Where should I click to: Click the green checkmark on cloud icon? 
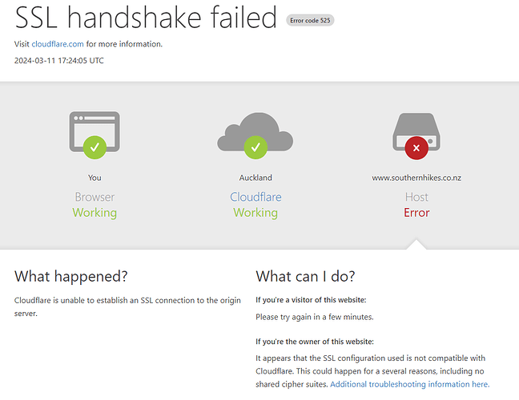255,147
